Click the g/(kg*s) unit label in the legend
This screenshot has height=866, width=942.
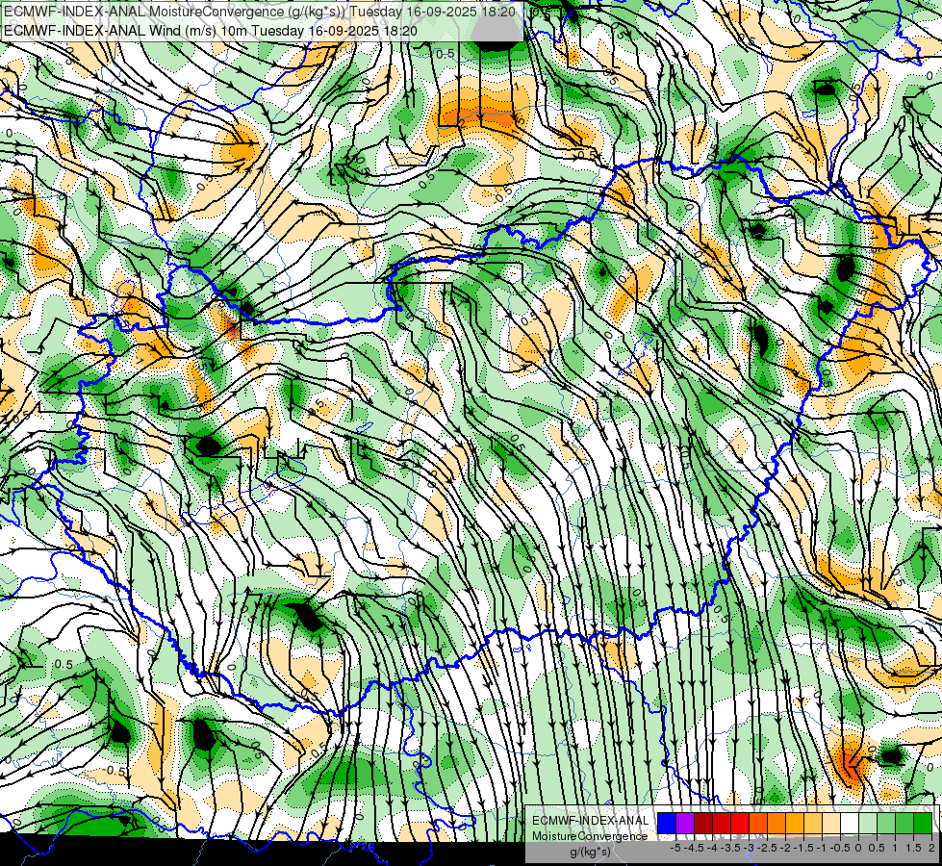point(591,853)
